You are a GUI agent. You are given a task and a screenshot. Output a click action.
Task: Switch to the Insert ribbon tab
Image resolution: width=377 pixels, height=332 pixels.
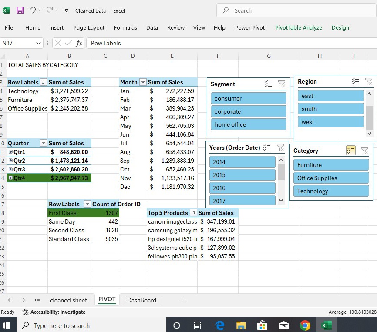click(57, 27)
